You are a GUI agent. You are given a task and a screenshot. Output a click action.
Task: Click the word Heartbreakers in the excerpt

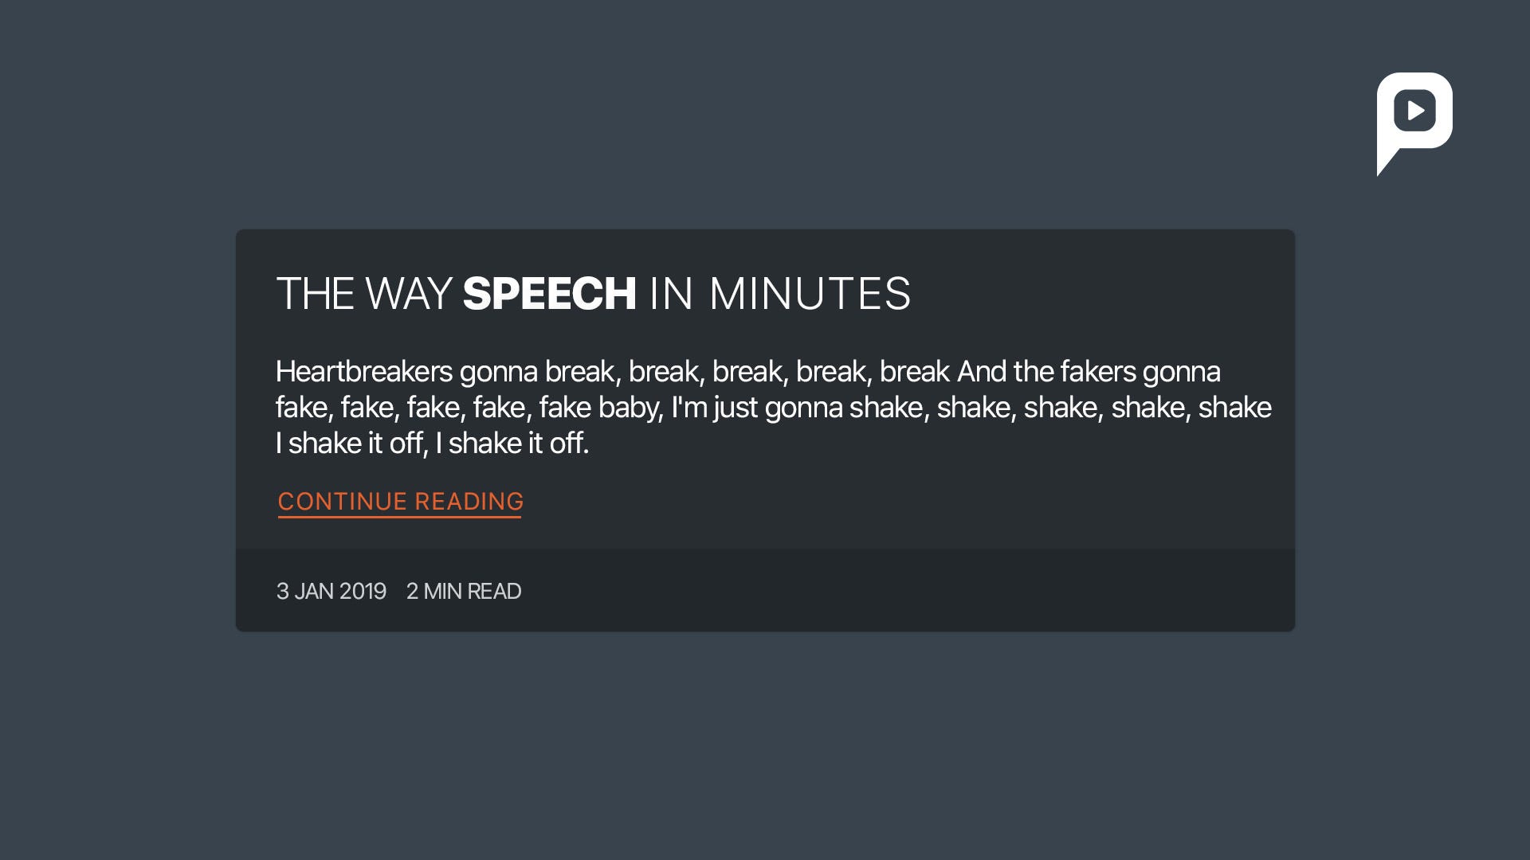pos(366,371)
